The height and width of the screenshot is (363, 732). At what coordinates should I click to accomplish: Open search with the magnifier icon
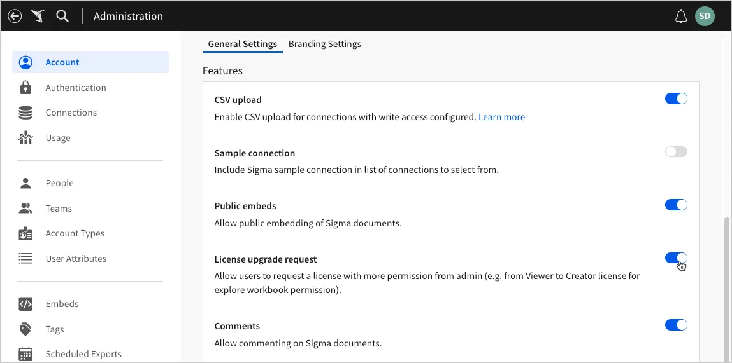coord(62,17)
